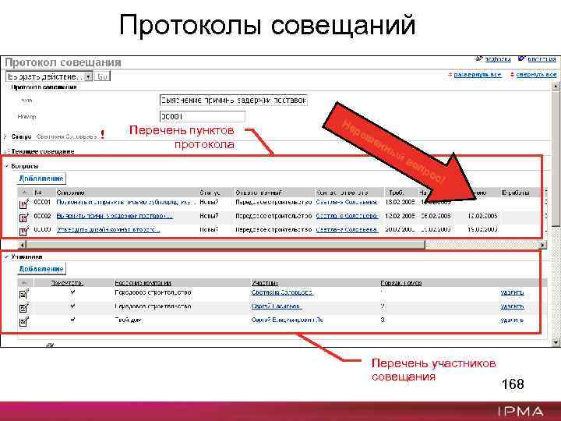The width and height of the screenshot is (561, 421).
Task: Click date 13.02.2003 in question 00002 row
Action: pyautogui.click(x=482, y=216)
